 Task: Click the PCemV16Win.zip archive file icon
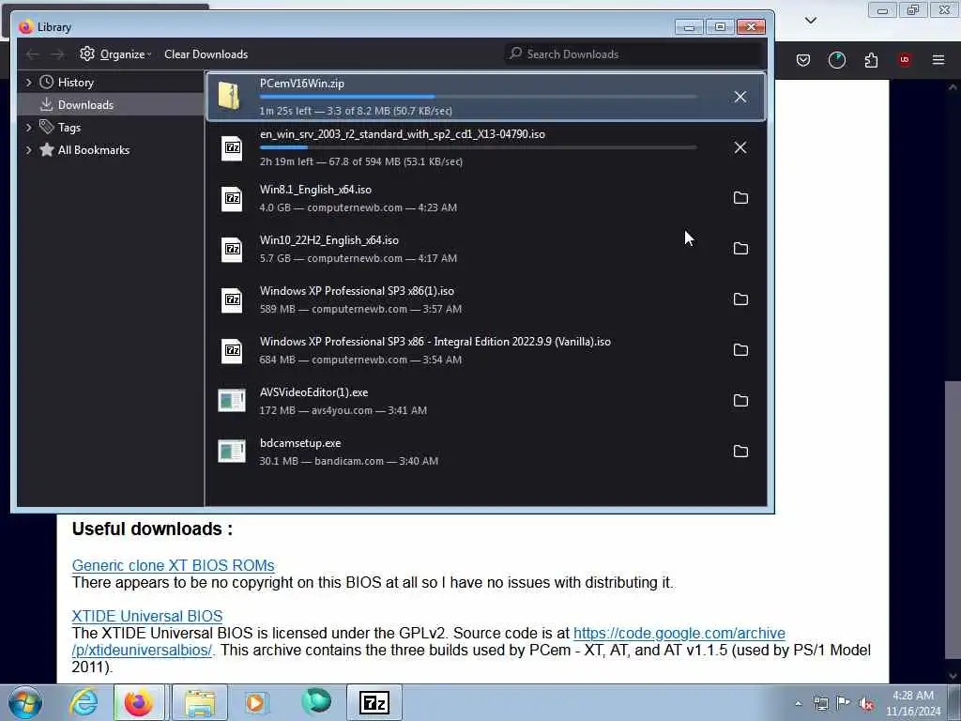tap(231, 97)
